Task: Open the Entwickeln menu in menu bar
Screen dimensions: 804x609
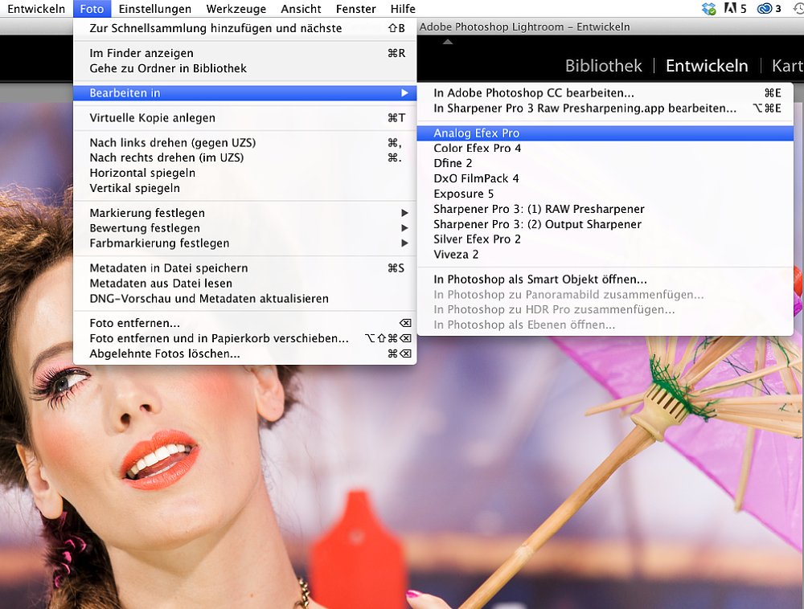Action: coord(36,9)
